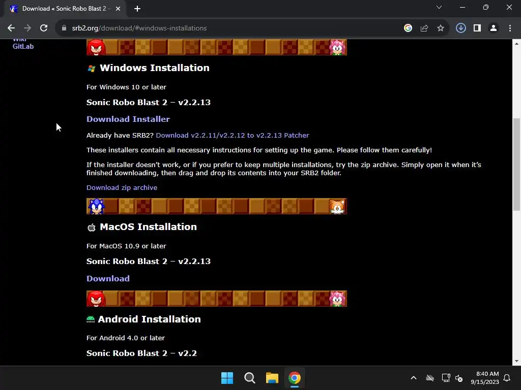Viewport: 521px width, 390px height.
Task: Select the Download Sonic Robo Blast 2 tab
Action: 65,9
